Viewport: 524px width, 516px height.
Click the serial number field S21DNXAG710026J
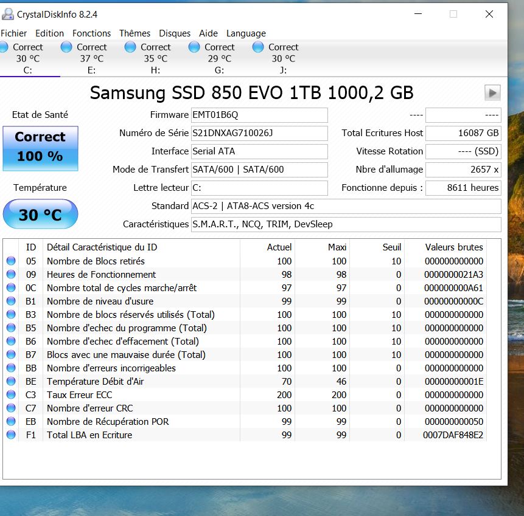click(x=259, y=133)
